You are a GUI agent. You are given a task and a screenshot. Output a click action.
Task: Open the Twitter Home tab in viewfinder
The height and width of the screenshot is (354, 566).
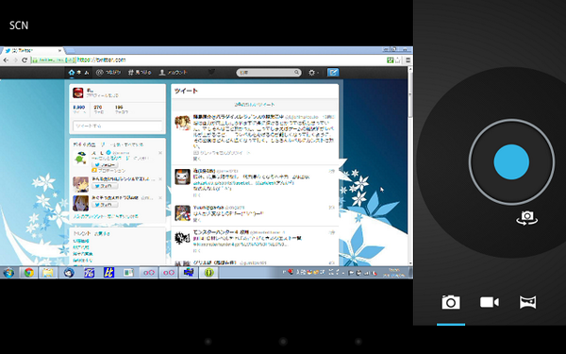(78, 73)
